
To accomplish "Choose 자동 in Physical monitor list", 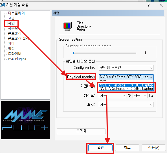I will [126, 82].
